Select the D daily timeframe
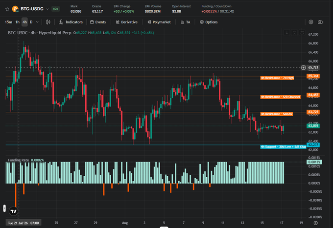Screen dimensions: 333x228 pos(31,22)
